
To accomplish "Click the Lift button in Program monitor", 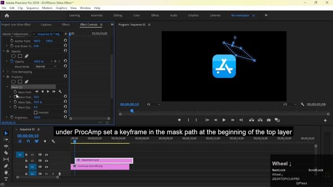I will [251, 120].
